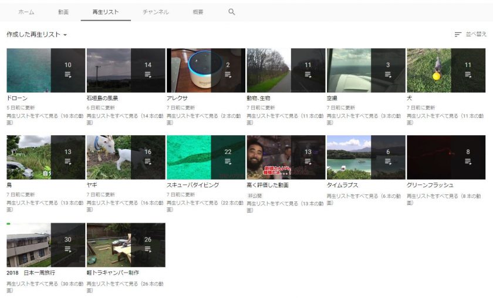This screenshot has height=299, width=493.
Task: Go to the 概要 tab
Action: (198, 12)
